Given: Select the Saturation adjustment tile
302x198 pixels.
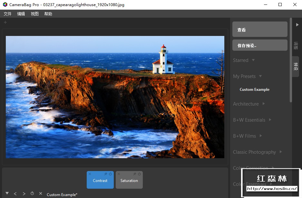Looking at the screenshot, I should point(129,181).
